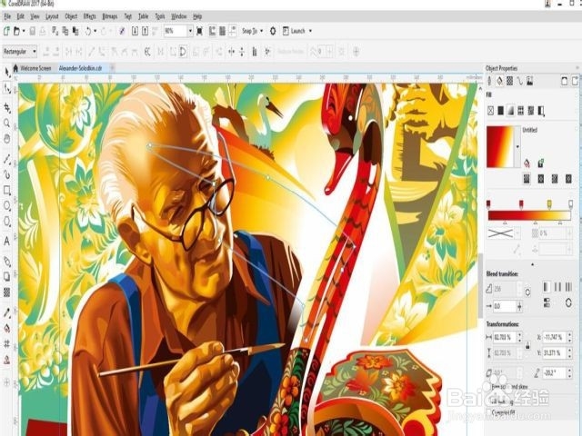Select the white end gradient node
Viewport: 582px width, 436px height.
tap(570, 203)
